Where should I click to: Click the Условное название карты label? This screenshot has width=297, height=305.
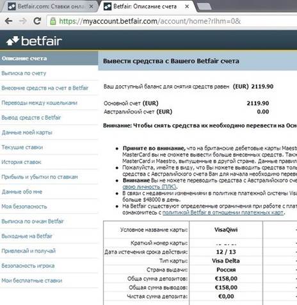click(x=154, y=230)
